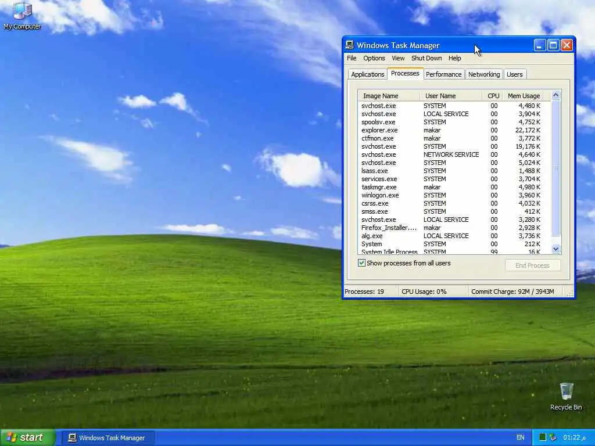
Task: Open the My Computer desktop icon
Action: coord(22,16)
